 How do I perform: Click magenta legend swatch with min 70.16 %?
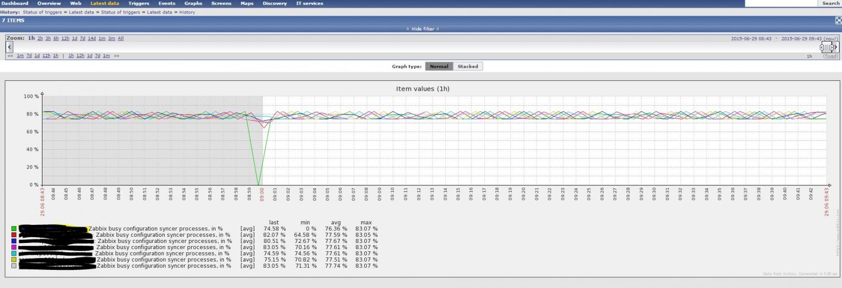(13, 247)
